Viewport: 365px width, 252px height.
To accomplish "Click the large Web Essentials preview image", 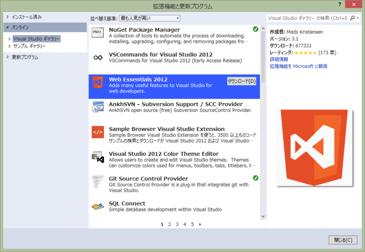I will pos(314,148).
